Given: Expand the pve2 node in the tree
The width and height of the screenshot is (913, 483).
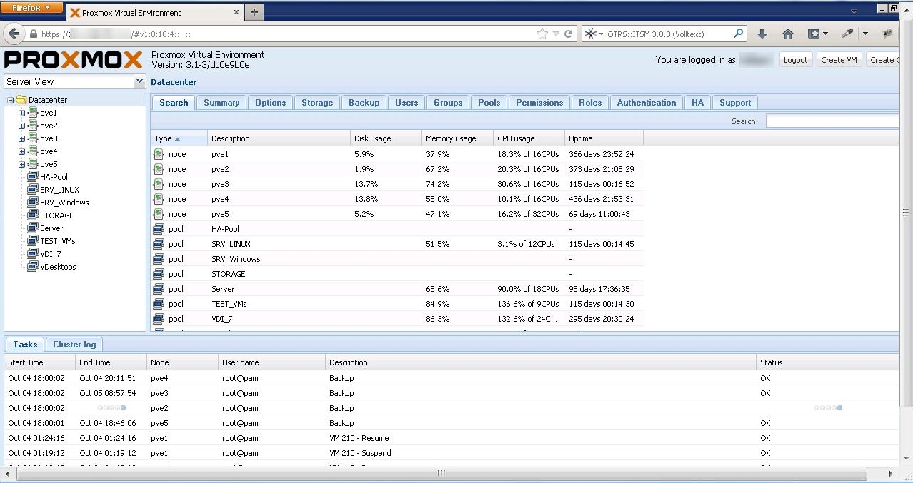Looking at the screenshot, I should pos(21,126).
